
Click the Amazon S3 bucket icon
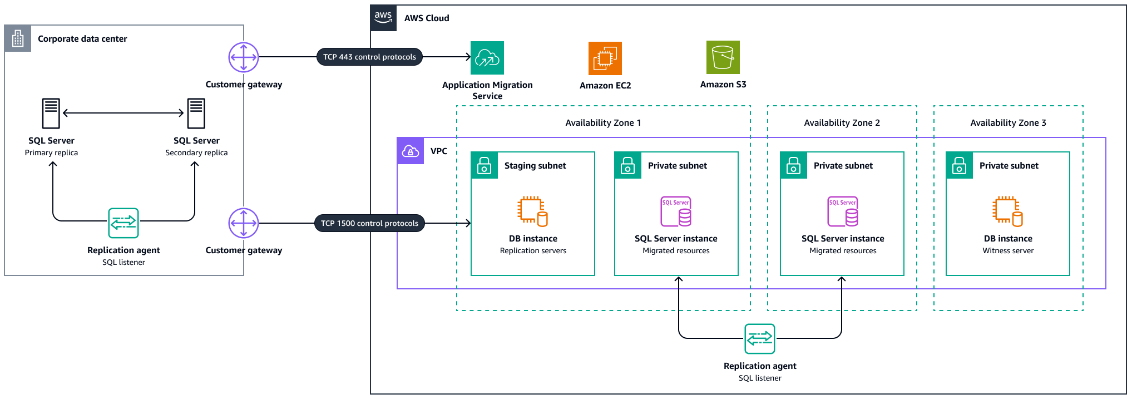tap(723, 57)
